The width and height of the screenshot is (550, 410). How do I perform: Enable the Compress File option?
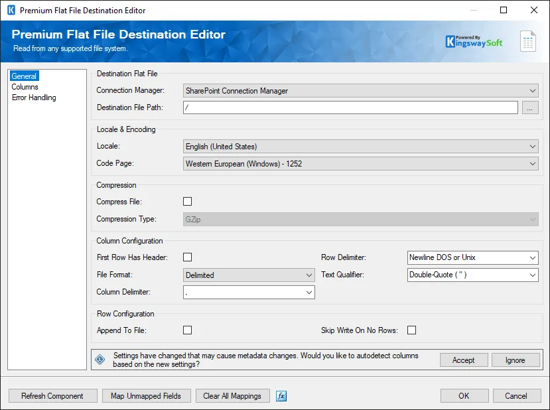(x=186, y=201)
